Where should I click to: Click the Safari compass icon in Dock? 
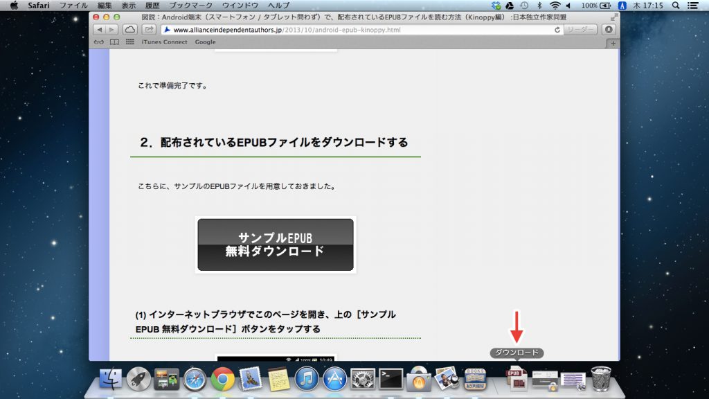[x=195, y=379]
